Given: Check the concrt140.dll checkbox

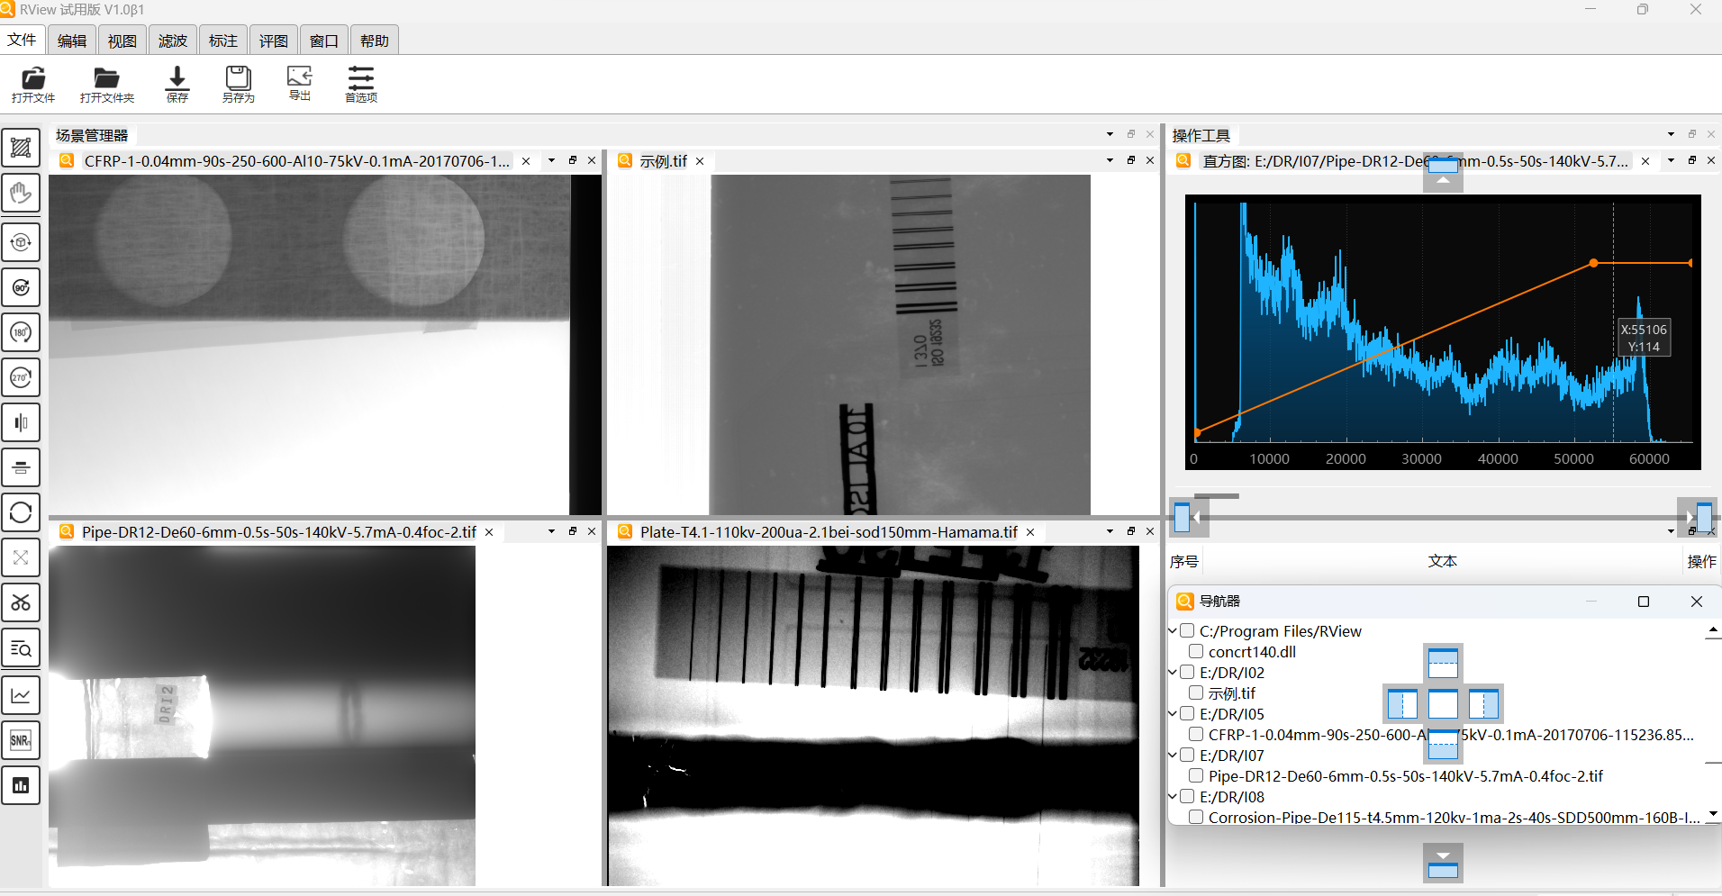Looking at the screenshot, I should (1196, 651).
